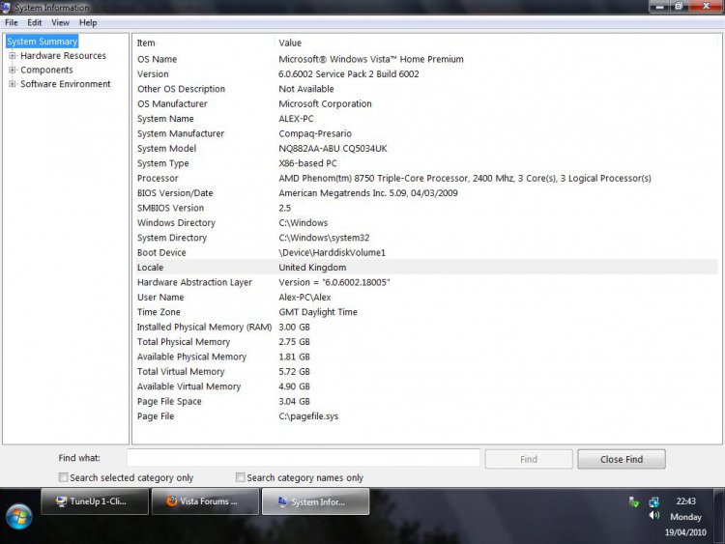
Task: Select the OS Name row
Action: (x=426, y=59)
